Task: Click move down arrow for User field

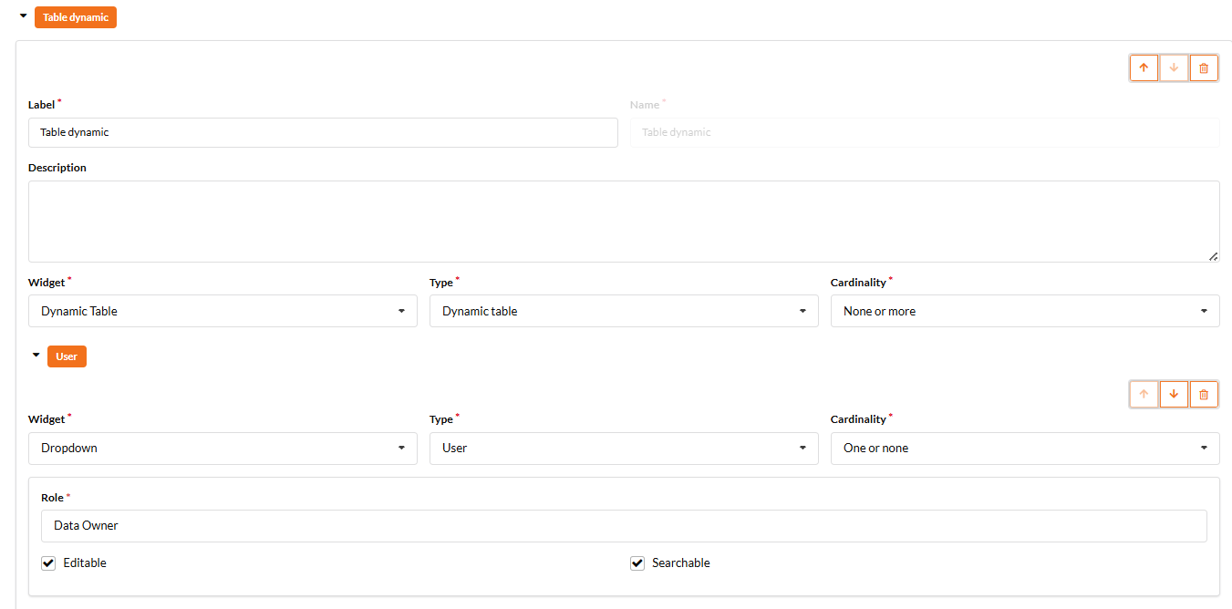Action: pyautogui.click(x=1174, y=395)
